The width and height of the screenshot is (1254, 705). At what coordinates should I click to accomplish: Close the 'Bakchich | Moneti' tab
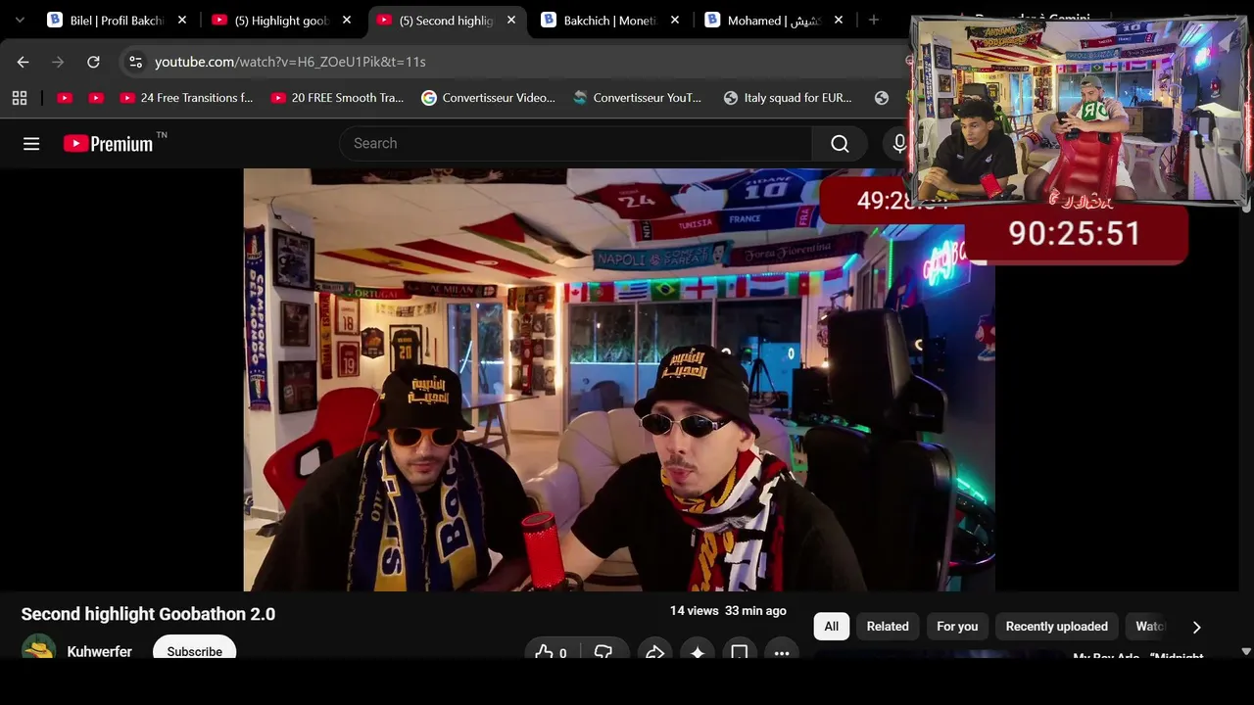click(675, 20)
